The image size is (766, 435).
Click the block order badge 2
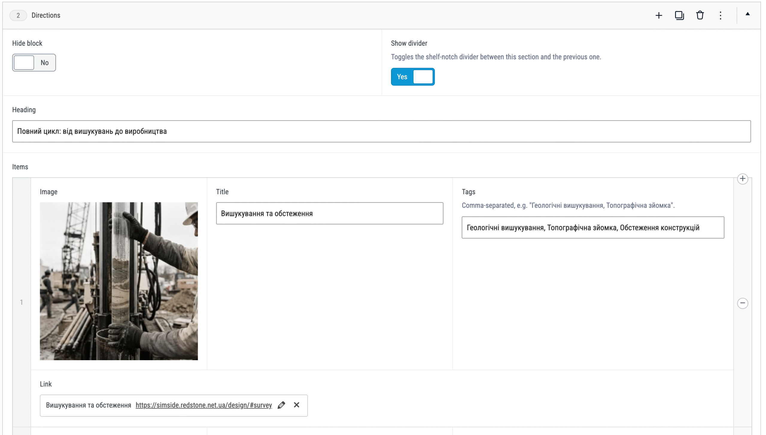pos(18,16)
